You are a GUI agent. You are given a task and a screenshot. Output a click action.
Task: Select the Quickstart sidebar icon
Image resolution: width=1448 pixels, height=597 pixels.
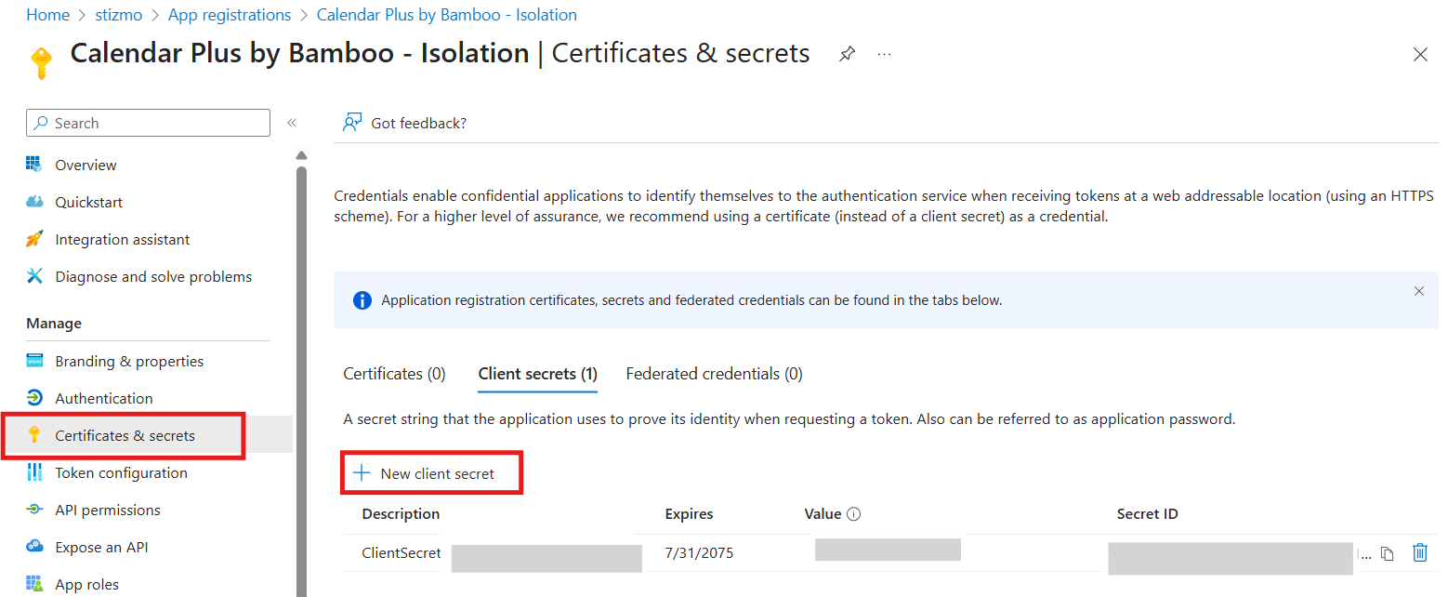[35, 202]
